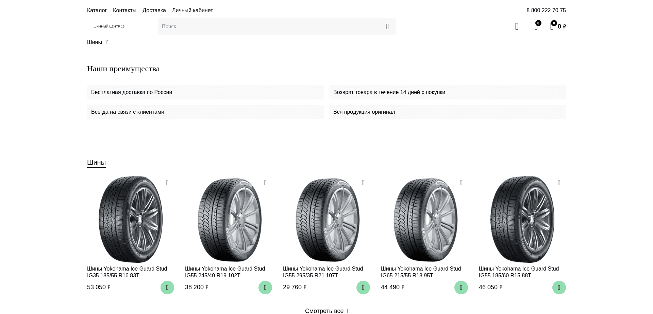Image resolution: width=653 pixels, height=314 pixels.
Task: Open the Каталог menu item
Action: (x=97, y=11)
